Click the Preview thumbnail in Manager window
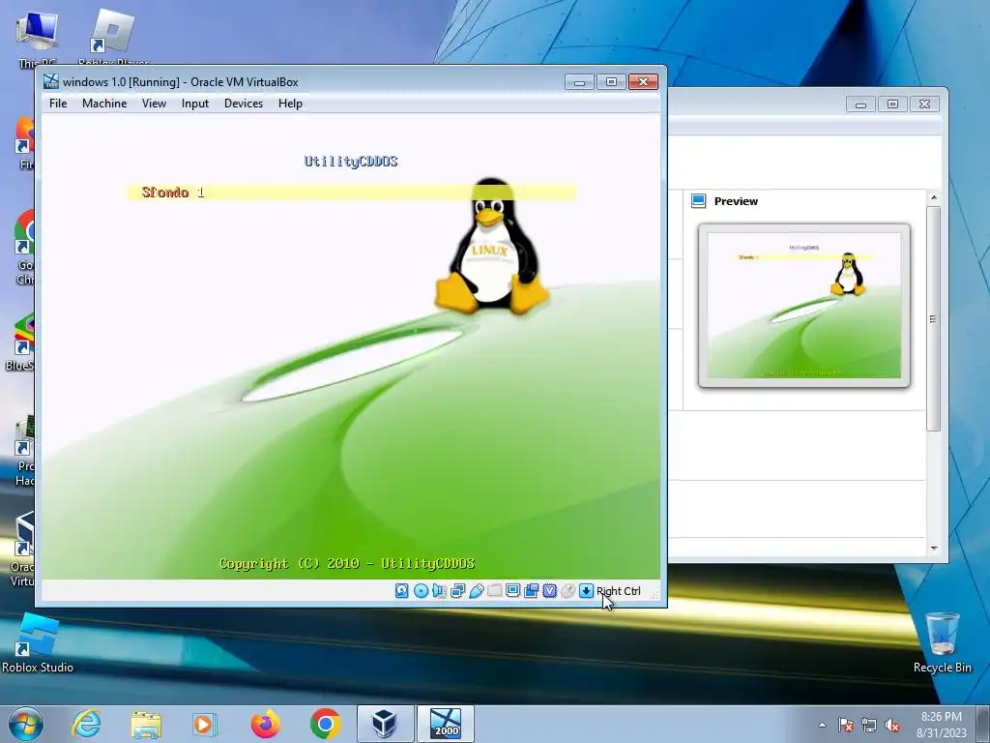Viewport: 990px width, 743px height. pyautogui.click(x=803, y=305)
